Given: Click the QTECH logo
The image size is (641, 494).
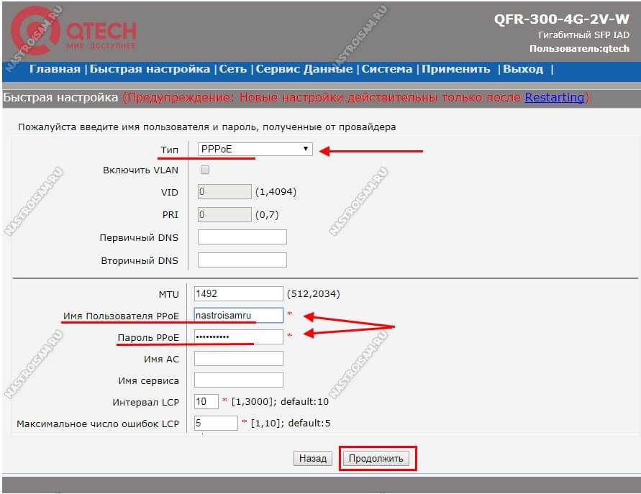Looking at the screenshot, I should tap(73, 31).
